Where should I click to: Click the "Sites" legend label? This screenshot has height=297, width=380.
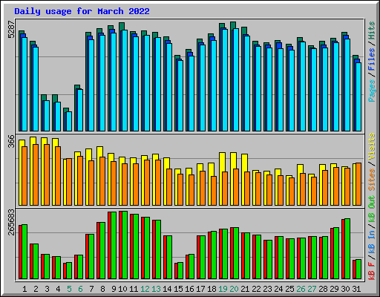371,180
